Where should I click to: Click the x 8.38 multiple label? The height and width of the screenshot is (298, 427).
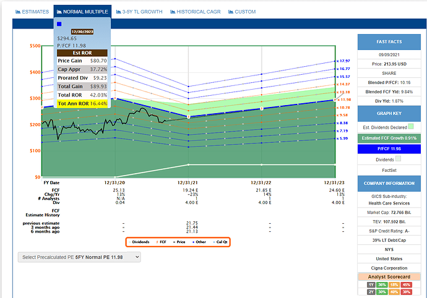(342, 123)
